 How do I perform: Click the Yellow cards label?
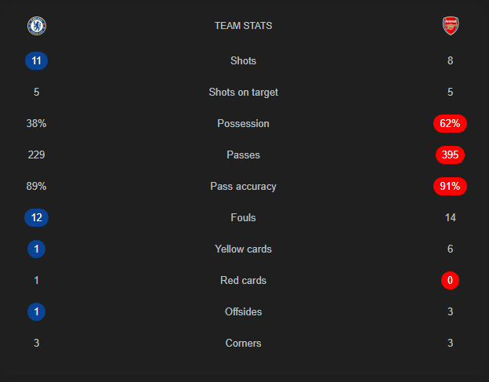coord(244,249)
